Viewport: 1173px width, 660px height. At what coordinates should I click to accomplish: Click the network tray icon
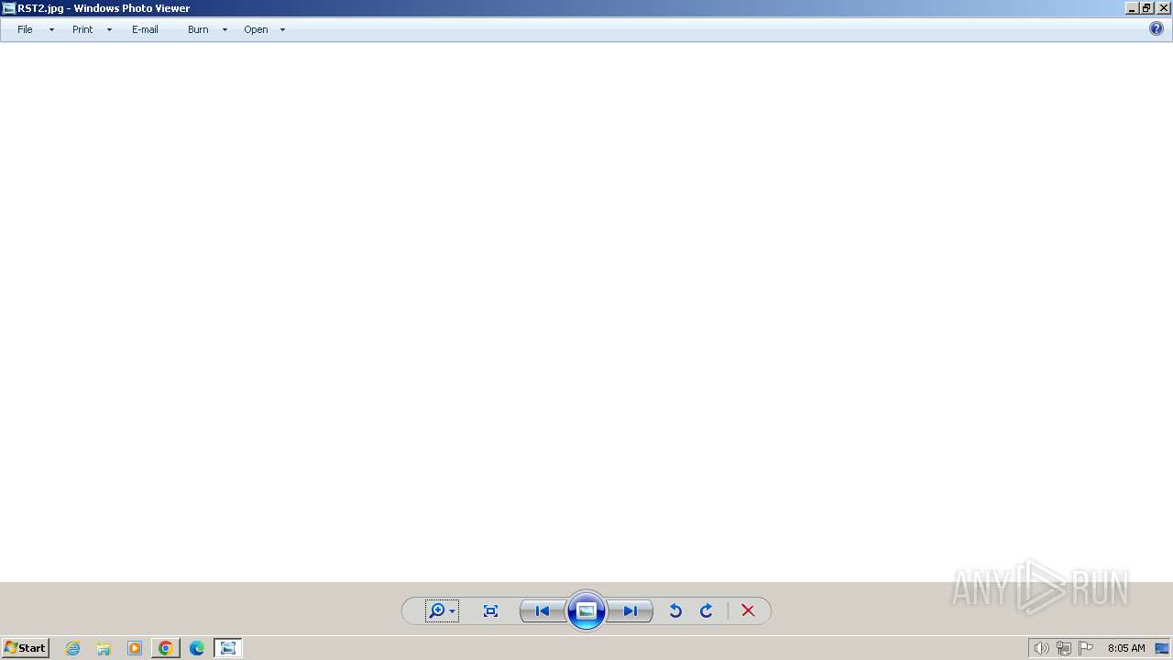pos(1063,648)
